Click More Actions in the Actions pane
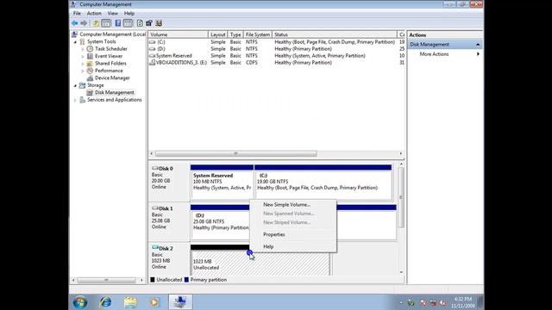552x310 pixels. [x=434, y=54]
